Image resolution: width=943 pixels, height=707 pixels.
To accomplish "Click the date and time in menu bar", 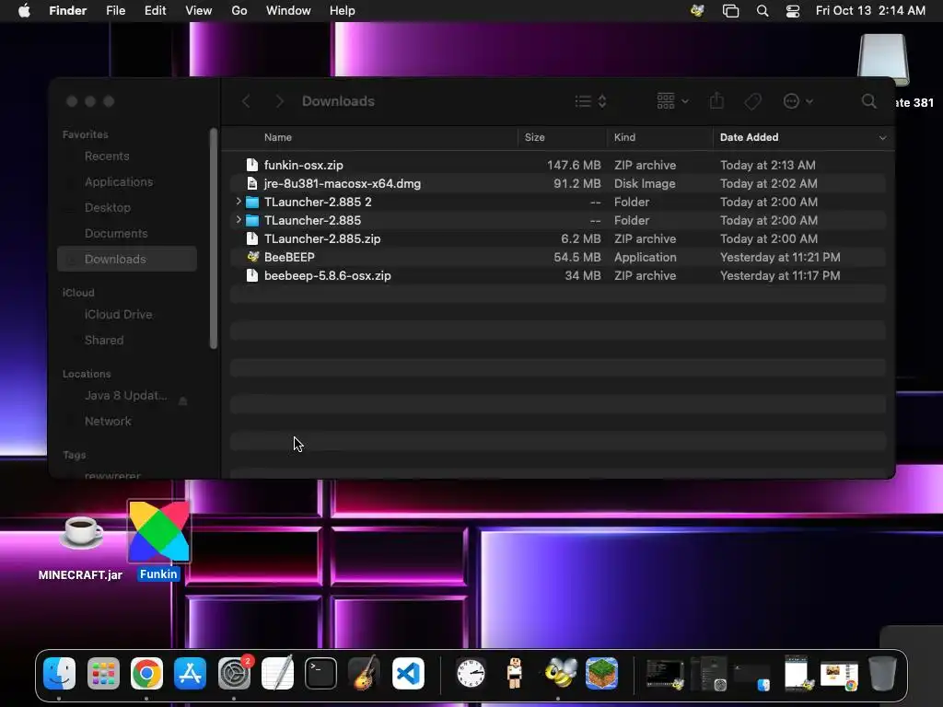I will [870, 11].
